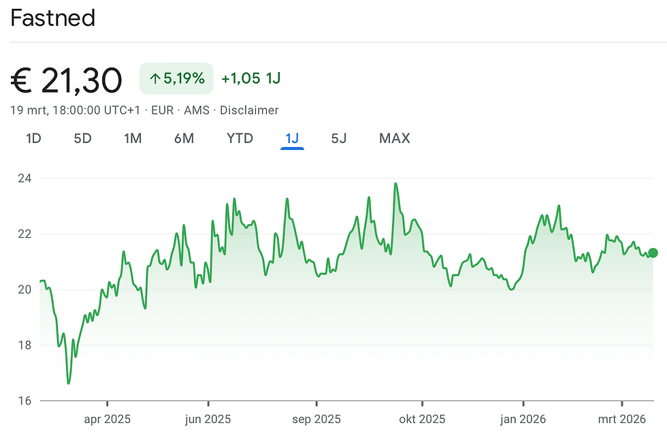Click the apr 2025 axis label

(x=108, y=419)
